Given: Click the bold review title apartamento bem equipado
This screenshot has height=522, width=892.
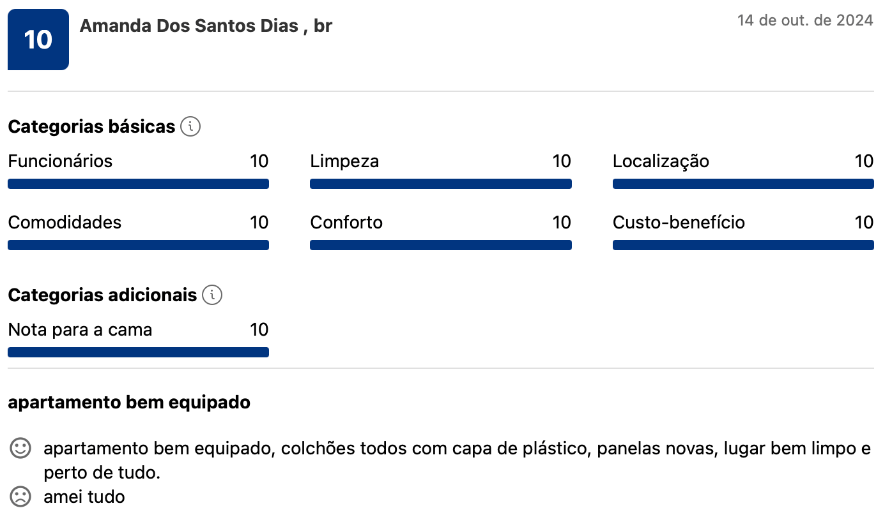Looking at the screenshot, I should 129,403.
